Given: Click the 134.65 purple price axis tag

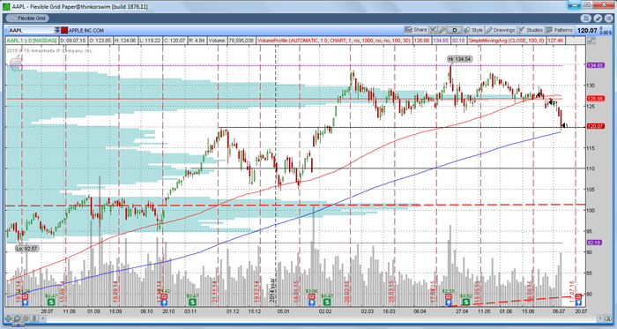Looking at the screenshot, I should tap(595, 65).
